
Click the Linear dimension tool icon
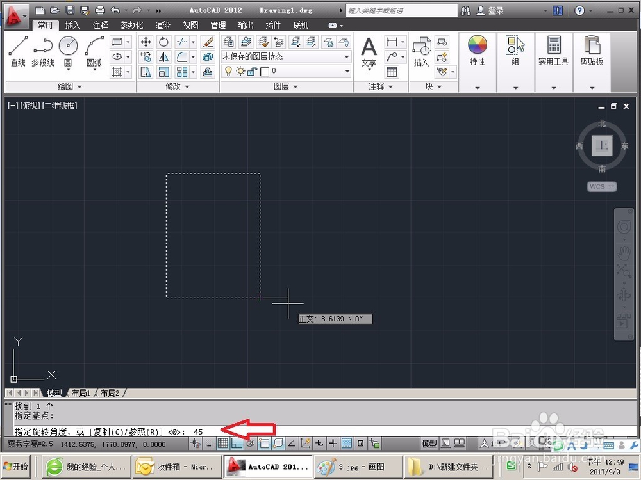point(392,42)
